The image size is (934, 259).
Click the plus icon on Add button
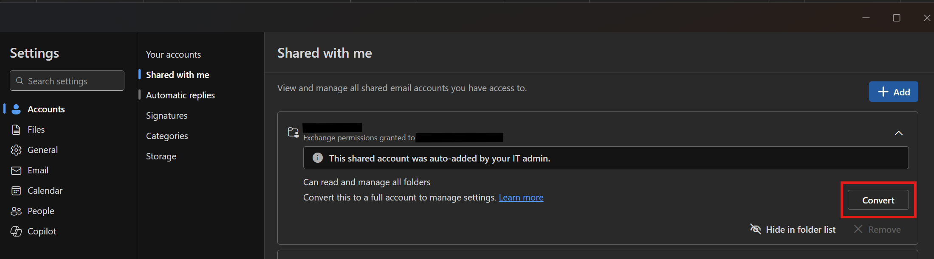tap(883, 92)
